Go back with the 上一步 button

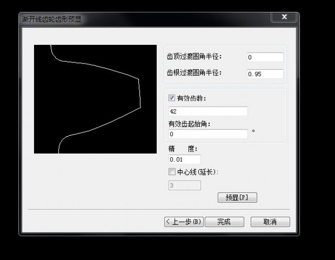pyautogui.click(x=183, y=222)
